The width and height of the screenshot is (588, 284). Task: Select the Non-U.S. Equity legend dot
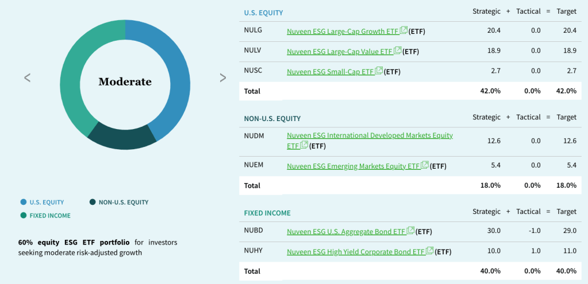[x=93, y=202]
